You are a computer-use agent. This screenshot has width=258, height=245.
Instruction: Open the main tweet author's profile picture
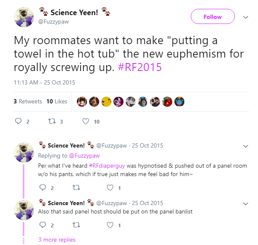(x=24, y=17)
